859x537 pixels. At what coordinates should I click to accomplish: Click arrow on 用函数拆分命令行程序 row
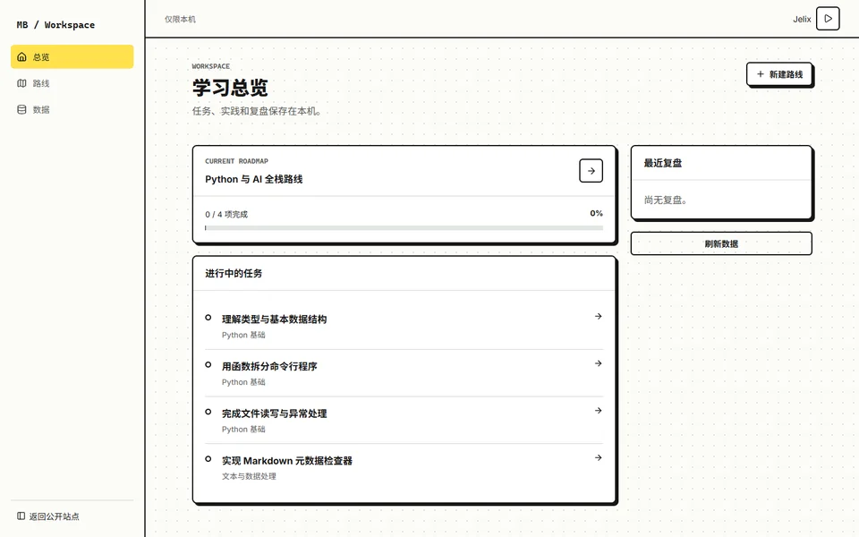pyautogui.click(x=599, y=363)
